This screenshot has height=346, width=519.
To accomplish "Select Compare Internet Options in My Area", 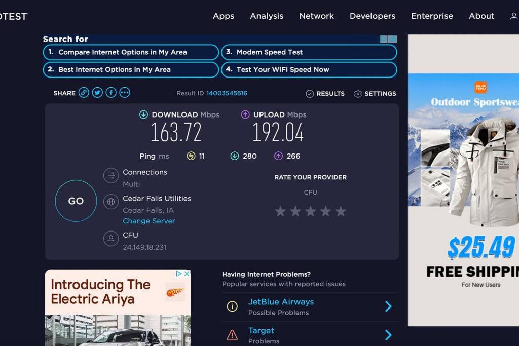I will click(x=131, y=52).
